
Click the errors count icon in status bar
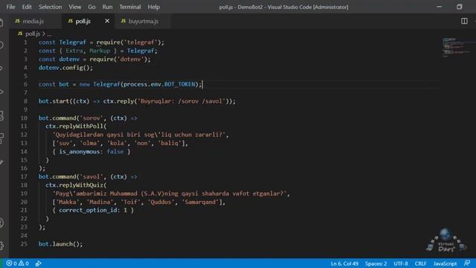(x=9, y=264)
